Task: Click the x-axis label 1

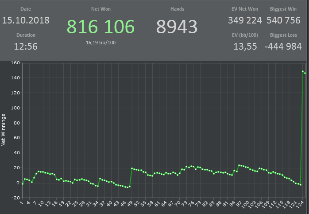Action: pyautogui.click(x=22, y=202)
